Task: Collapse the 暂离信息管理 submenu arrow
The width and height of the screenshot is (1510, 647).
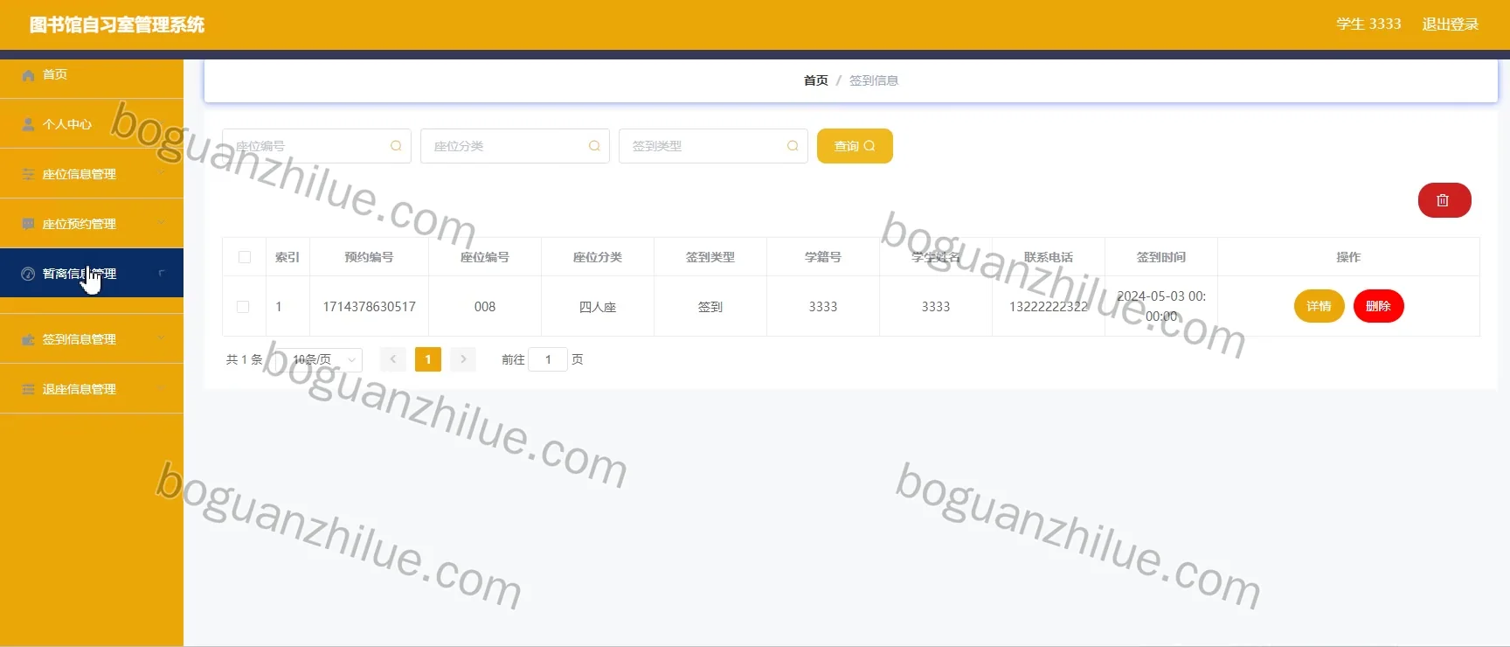Action: click(x=162, y=274)
